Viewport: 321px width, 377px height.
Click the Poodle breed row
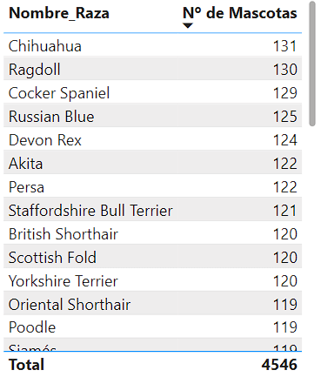pyautogui.click(x=152, y=327)
